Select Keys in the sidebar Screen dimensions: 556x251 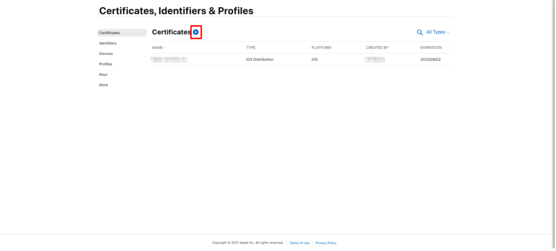click(x=103, y=75)
